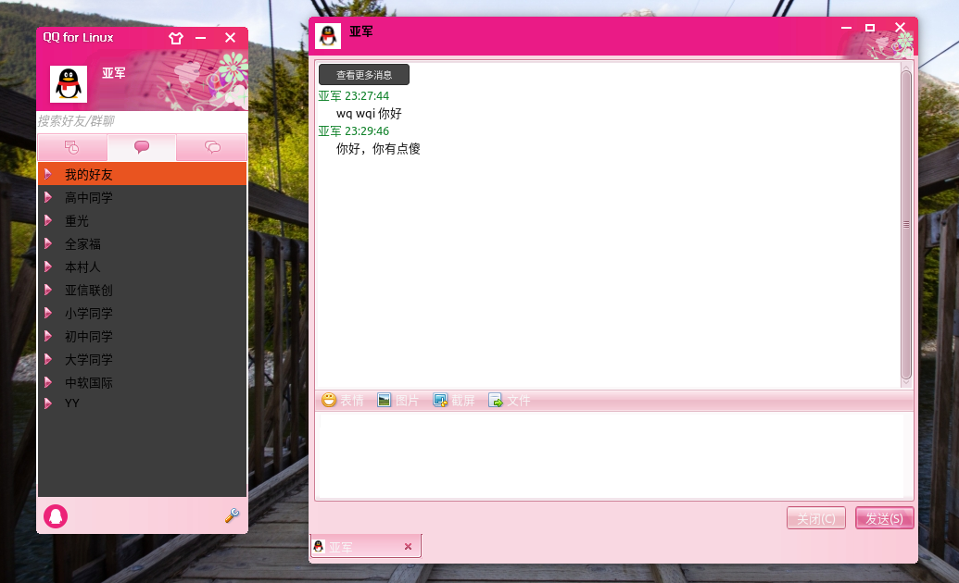959x583 pixels.
Task: Expand the 本村人 group arrow
Action: 48,267
